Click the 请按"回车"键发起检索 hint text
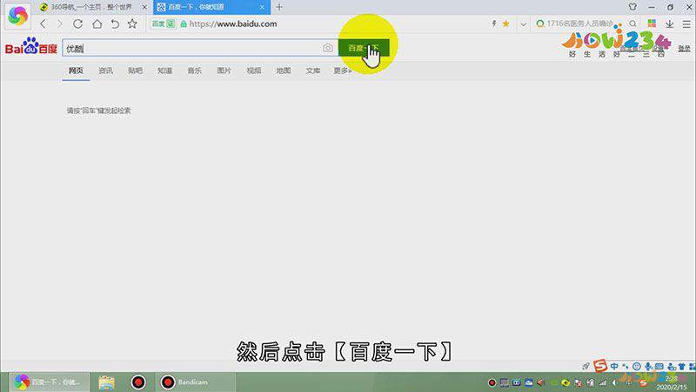The width and height of the screenshot is (696, 392). coord(98,111)
